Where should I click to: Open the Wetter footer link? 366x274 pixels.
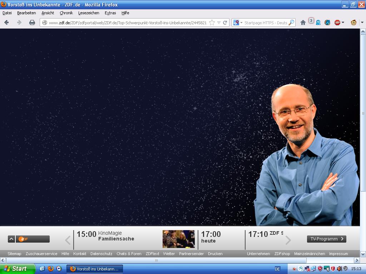point(169,254)
